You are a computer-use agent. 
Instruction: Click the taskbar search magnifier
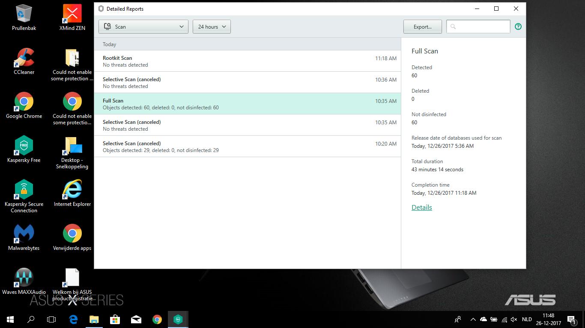(31, 319)
